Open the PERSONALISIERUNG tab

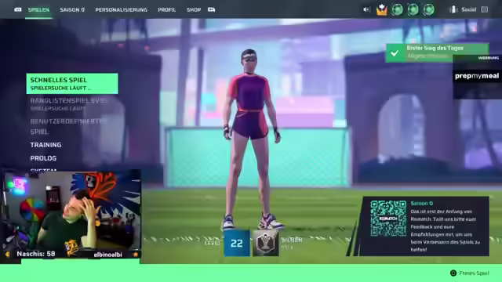click(x=122, y=10)
